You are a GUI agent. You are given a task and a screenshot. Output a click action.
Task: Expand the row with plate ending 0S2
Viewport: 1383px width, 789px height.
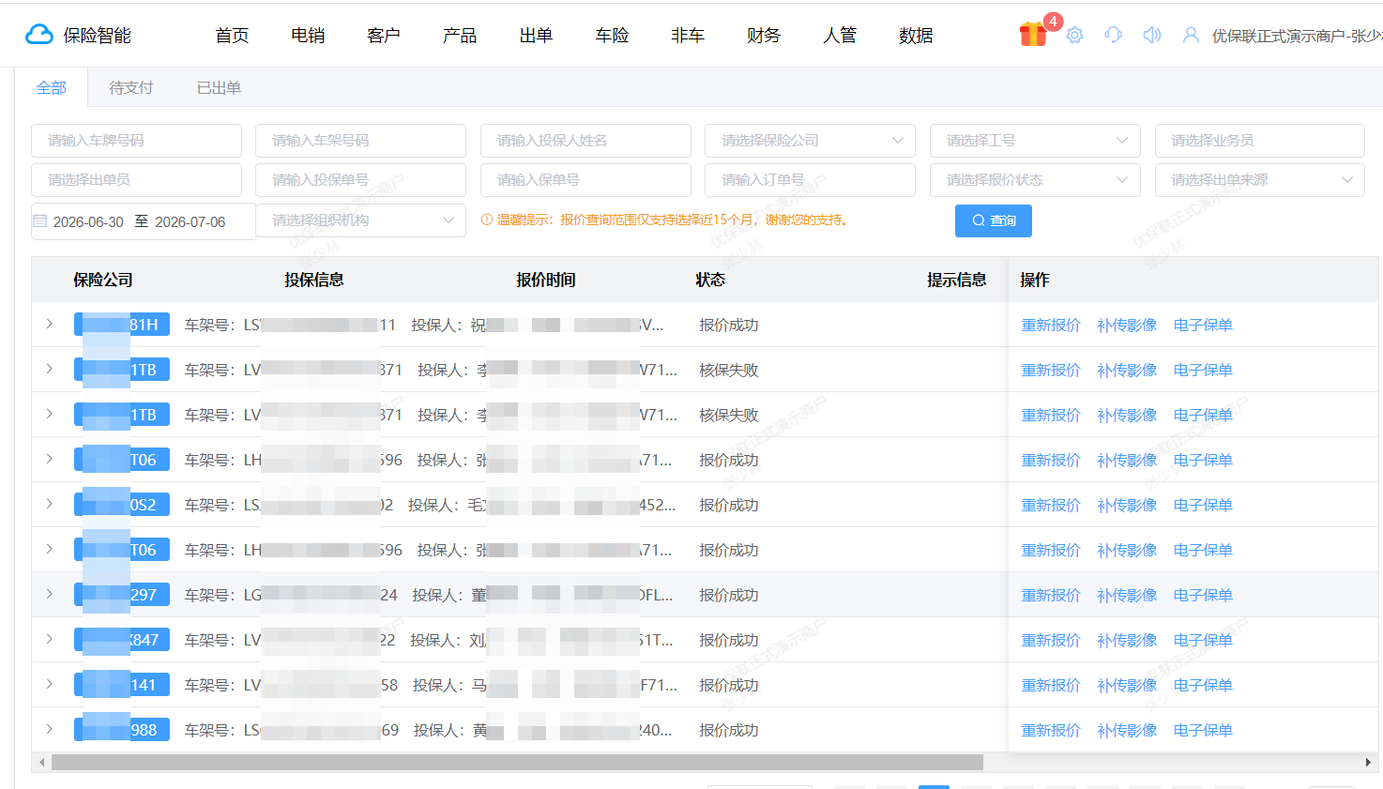point(49,504)
